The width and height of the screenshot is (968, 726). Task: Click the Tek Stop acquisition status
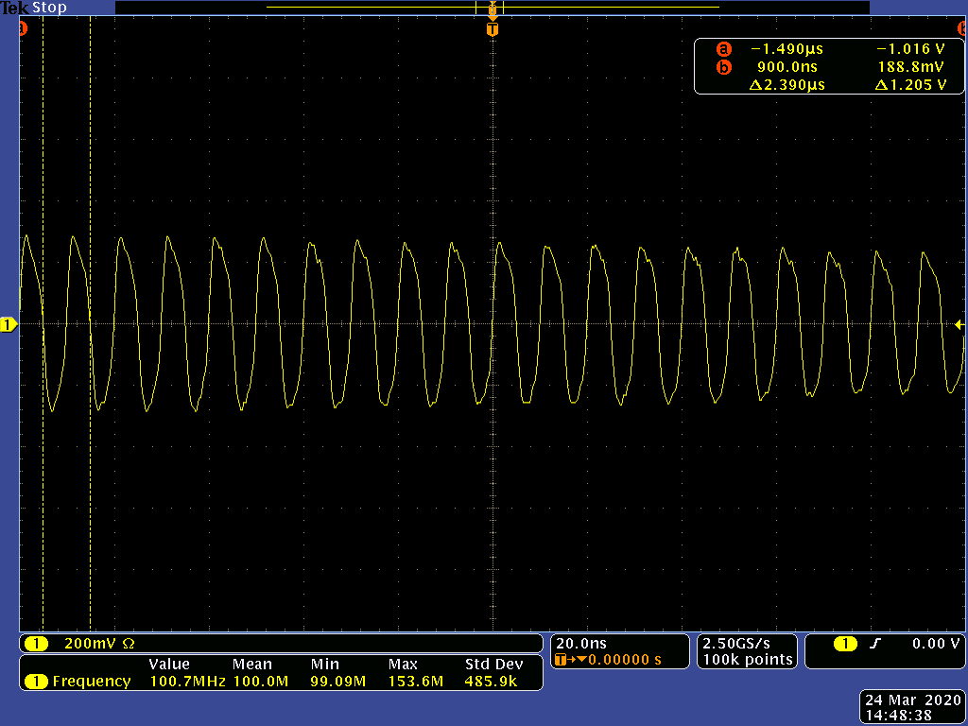(x=33, y=8)
